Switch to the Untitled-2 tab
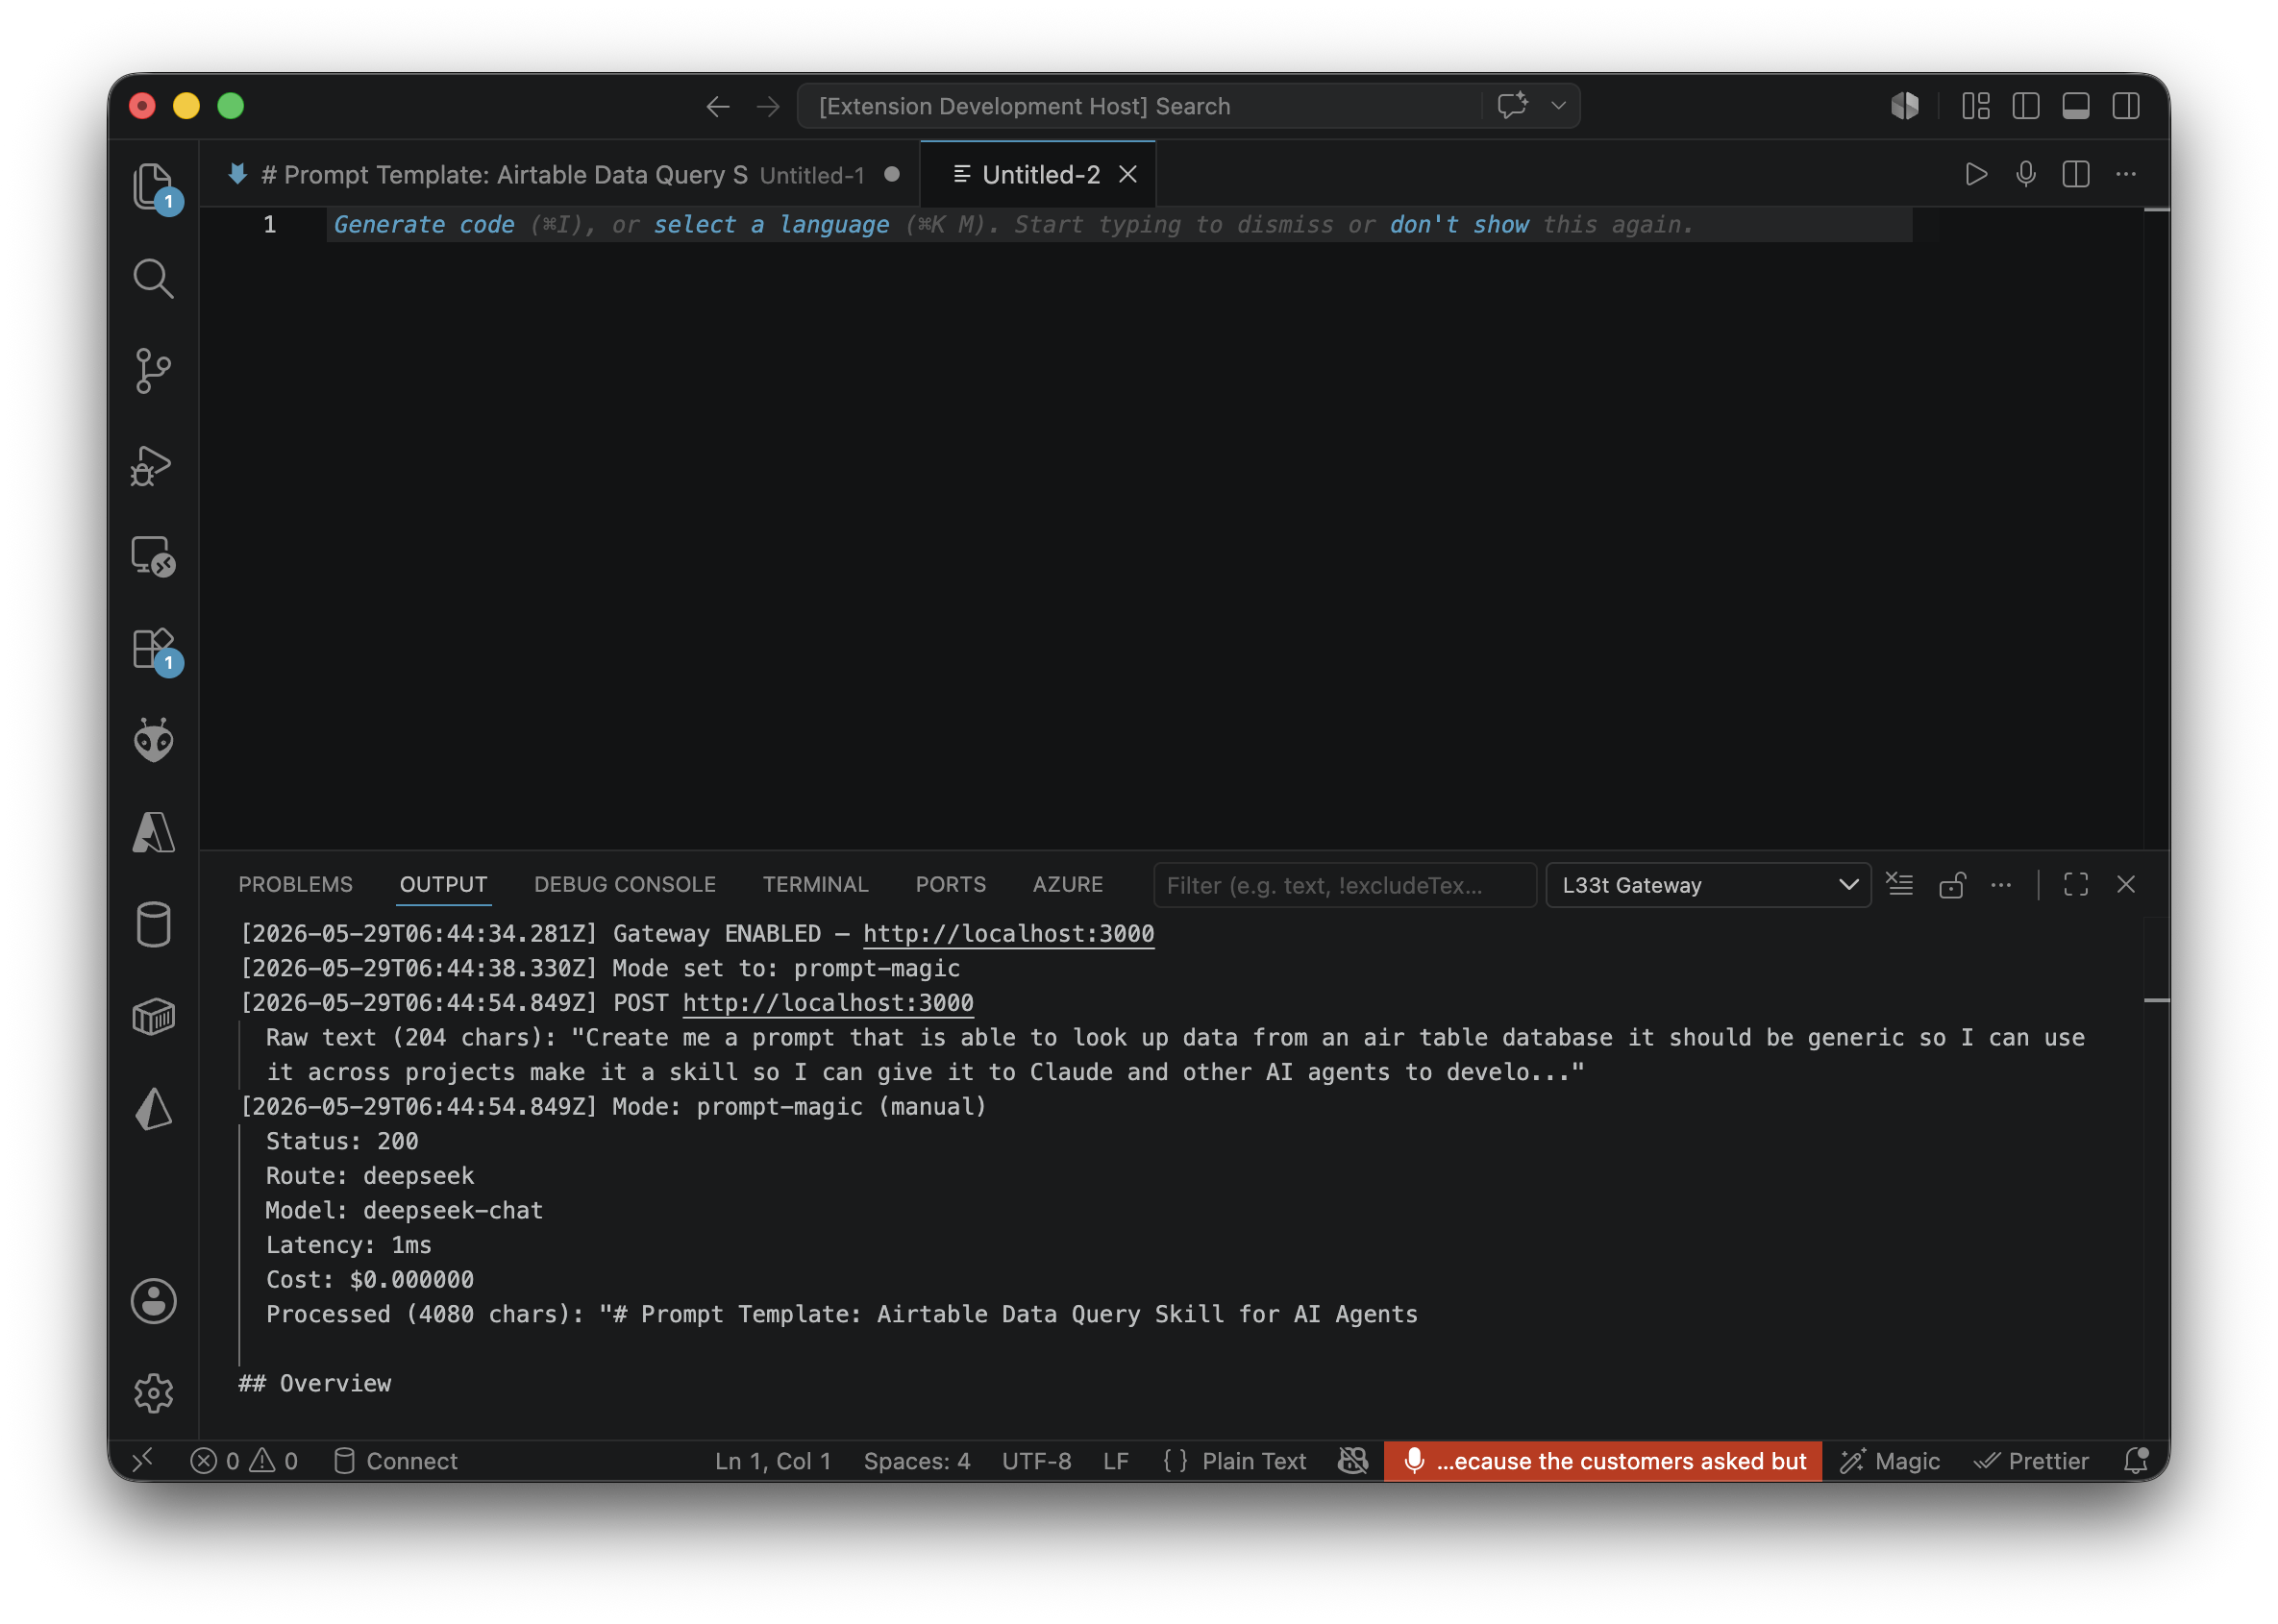The height and width of the screenshot is (1624, 2278). 1040,175
